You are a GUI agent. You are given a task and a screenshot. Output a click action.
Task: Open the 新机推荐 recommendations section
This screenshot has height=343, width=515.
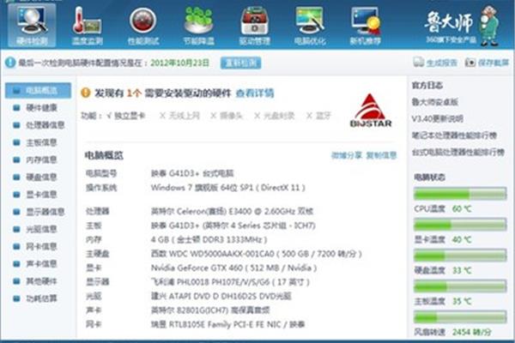point(366,25)
